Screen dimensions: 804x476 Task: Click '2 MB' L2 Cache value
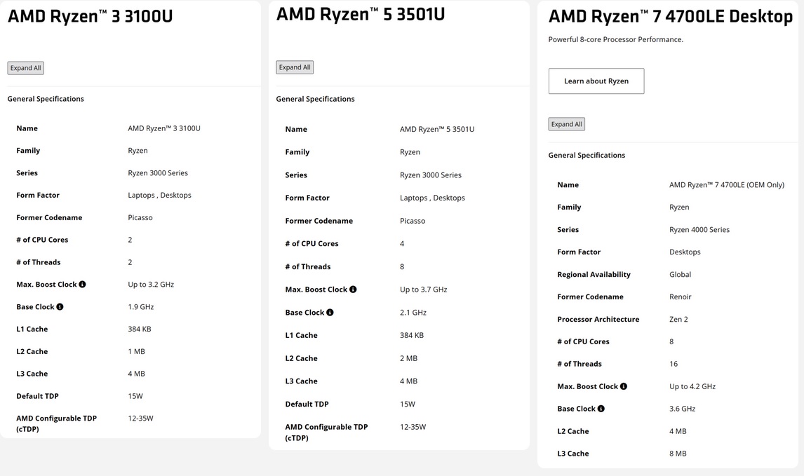(409, 359)
